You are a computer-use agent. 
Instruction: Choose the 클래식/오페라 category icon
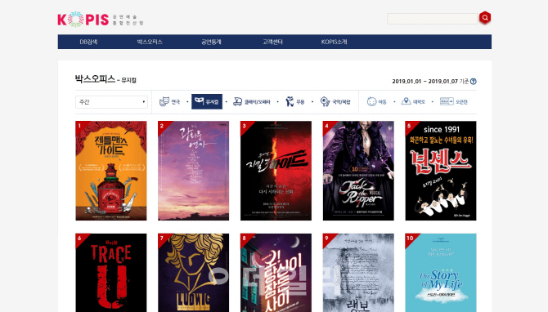pos(238,101)
